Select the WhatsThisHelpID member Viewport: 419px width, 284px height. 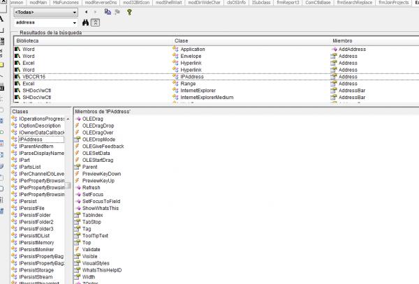click(102, 270)
